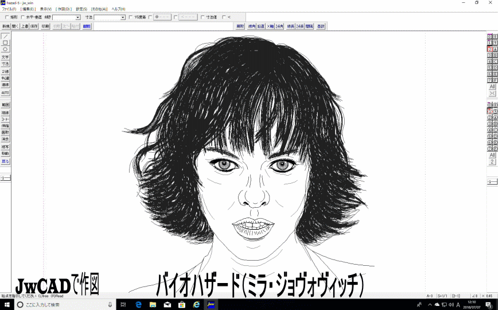Click the 属取 attribute pick tool
Viewport: 499px width, 310px height.
coord(240,26)
